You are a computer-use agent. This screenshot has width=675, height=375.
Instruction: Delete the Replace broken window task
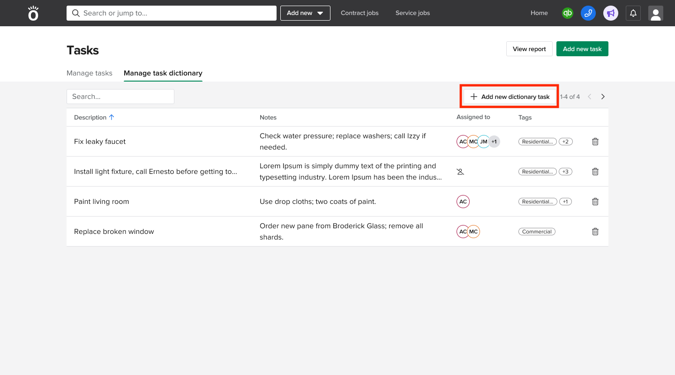(595, 232)
